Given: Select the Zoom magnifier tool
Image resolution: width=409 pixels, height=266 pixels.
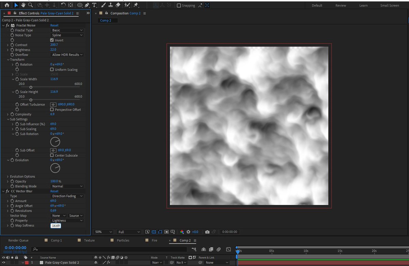Looking at the screenshot, I should point(31,5).
